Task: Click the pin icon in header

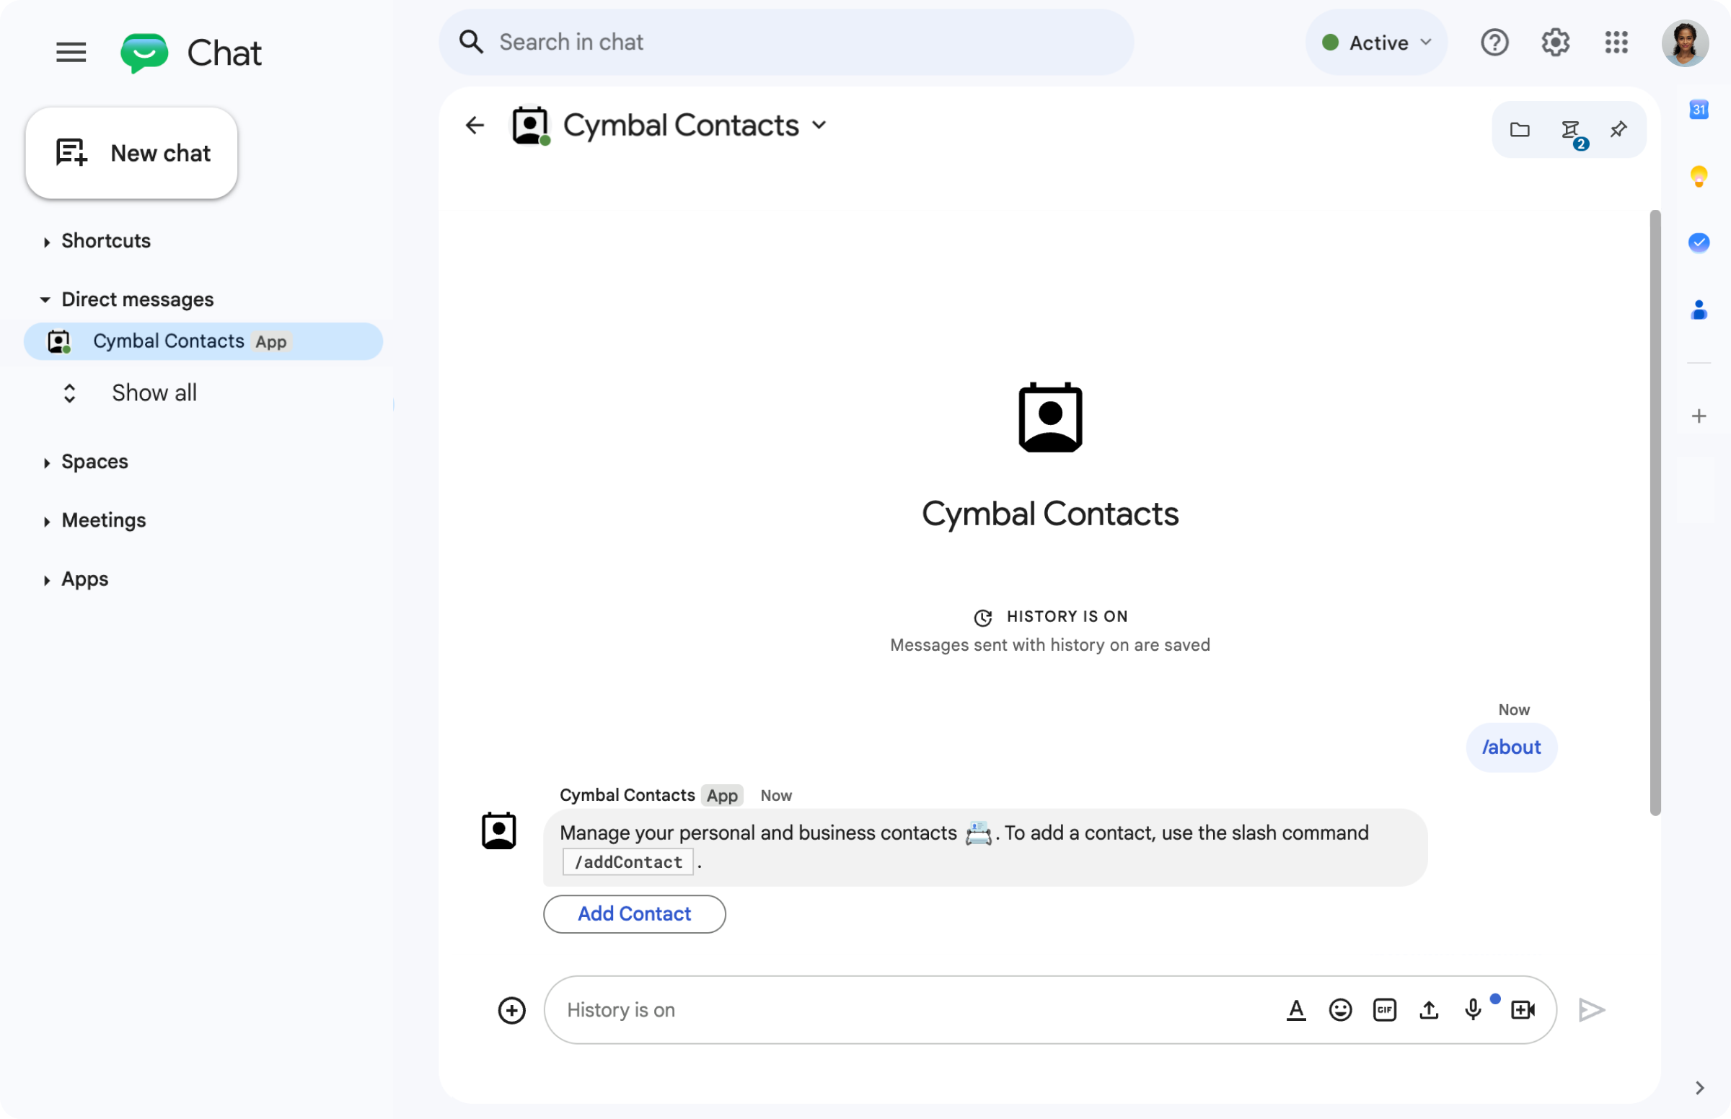Action: (1618, 129)
